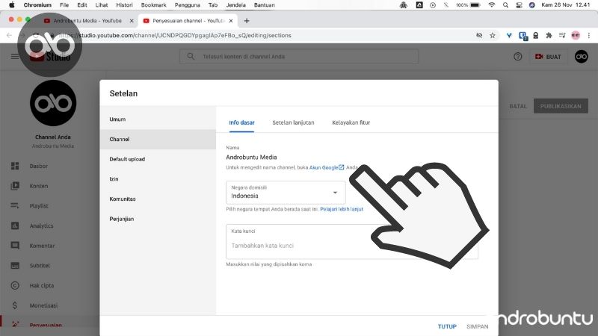Click the account avatar in Studio header
This screenshot has height=336, width=598.
point(582,57)
